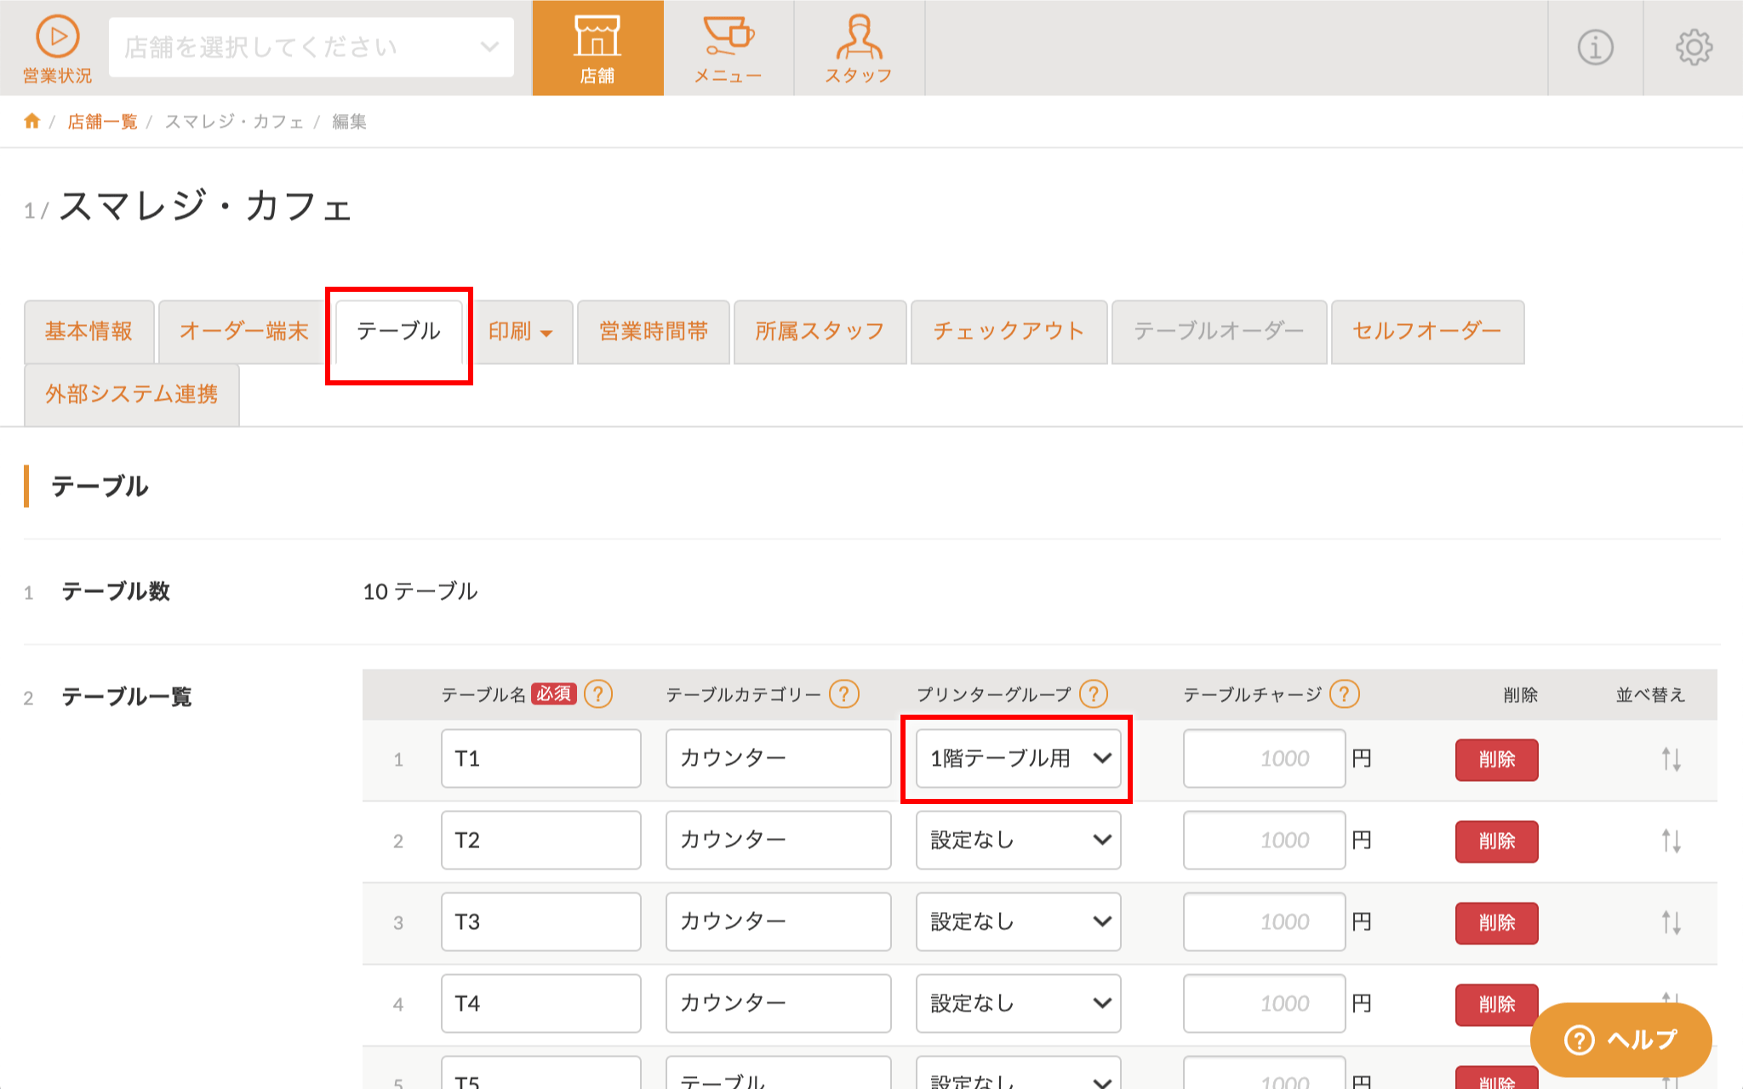
Task: Focus the table name field T4
Action: [x=541, y=1003]
